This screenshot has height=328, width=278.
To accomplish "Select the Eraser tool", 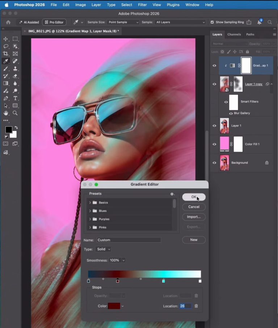I will coord(15,76).
